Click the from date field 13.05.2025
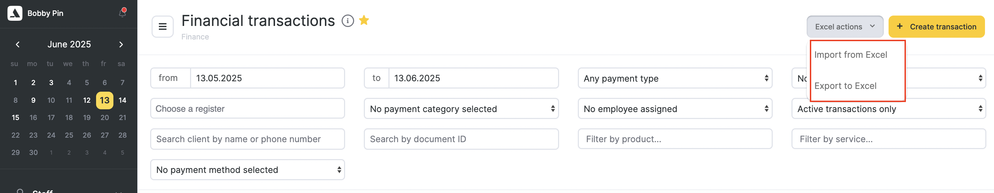Screen dimensions: 994x193 click(267, 79)
